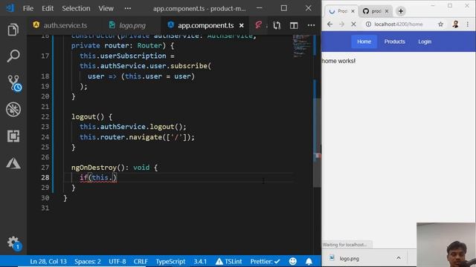Click Home in the web navbar

[364, 42]
